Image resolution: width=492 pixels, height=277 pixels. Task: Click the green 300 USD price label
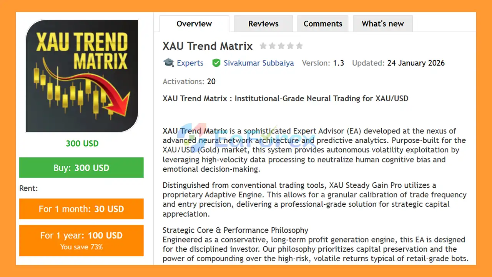(81, 143)
